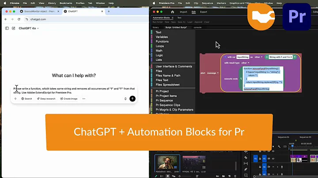Image resolution: width=318 pixels, height=178 pixels.
Task: Open the 'with result type' dropdown
Action: 246,63
